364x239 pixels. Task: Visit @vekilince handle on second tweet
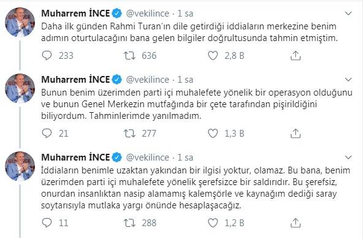148,80
